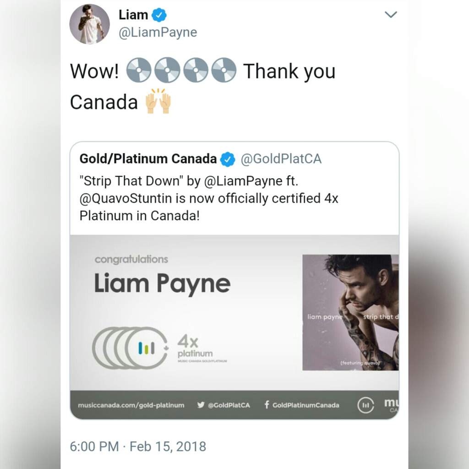The height and width of the screenshot is (469, 469).
Task: Open the @GoldPlatCA handle in quoted tweet
Action: (281, 159)
